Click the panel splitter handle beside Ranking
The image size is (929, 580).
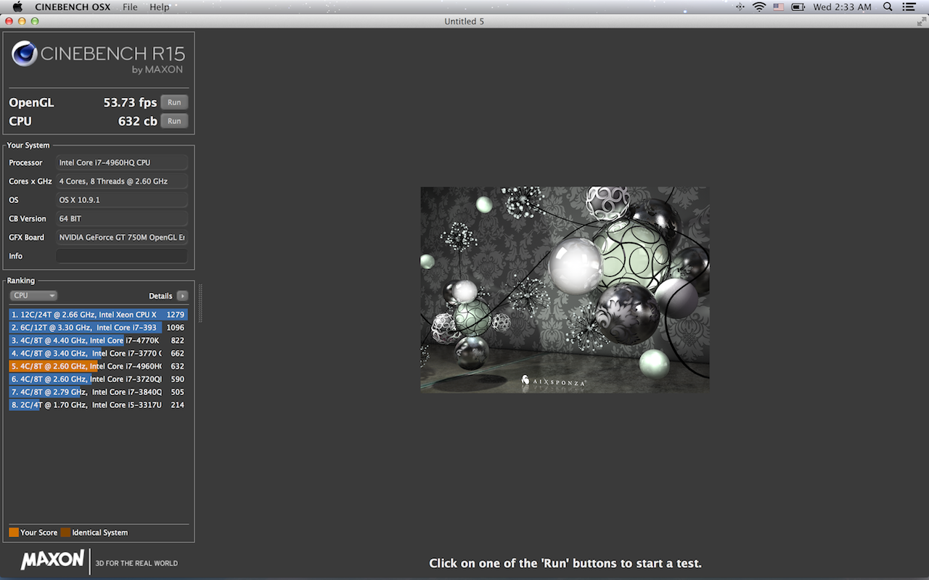(x=200, y=303)
